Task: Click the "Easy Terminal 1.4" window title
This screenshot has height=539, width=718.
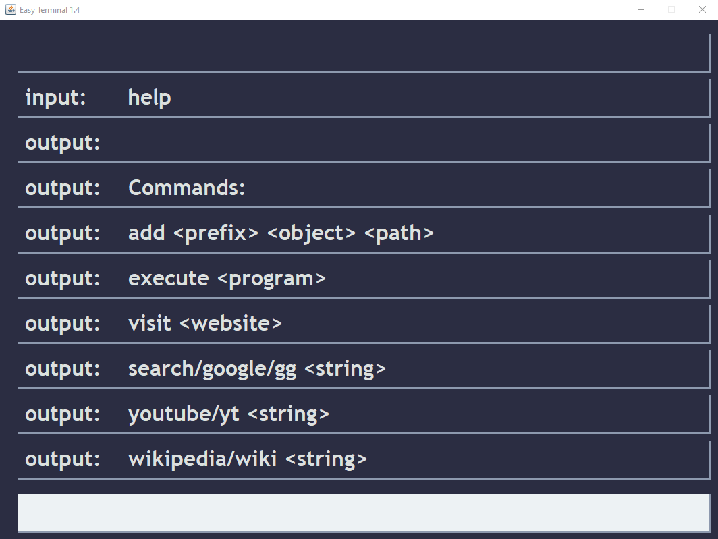Action: [50, 10]
